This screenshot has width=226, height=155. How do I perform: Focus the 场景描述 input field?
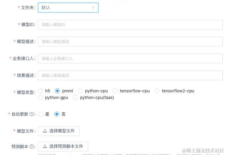[130, 75]
